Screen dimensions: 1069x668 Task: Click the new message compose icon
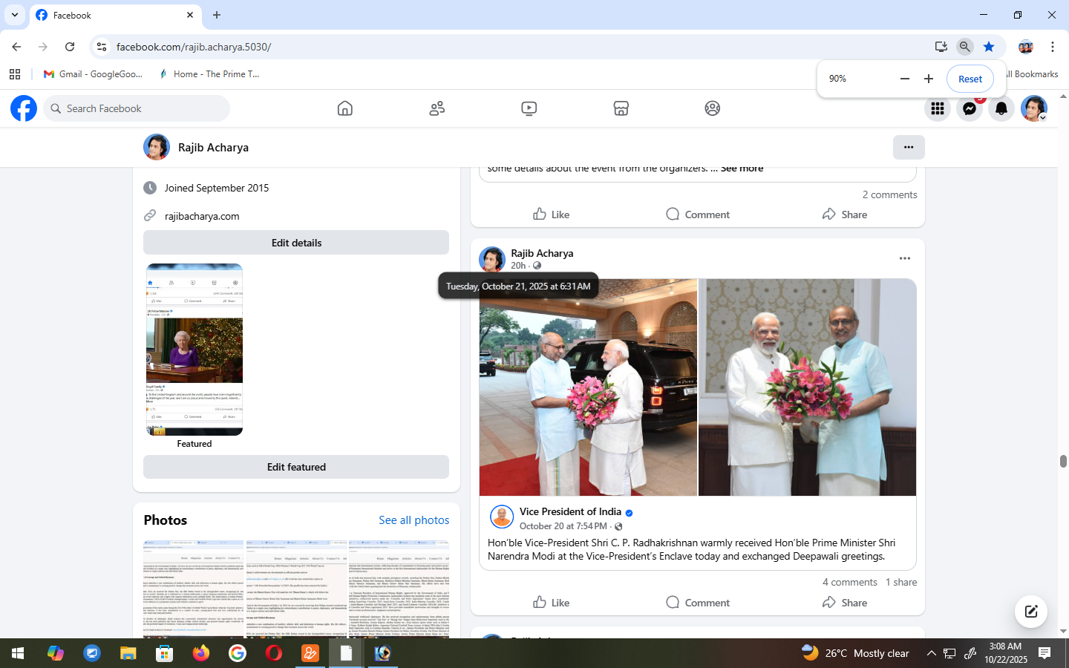1030,612
